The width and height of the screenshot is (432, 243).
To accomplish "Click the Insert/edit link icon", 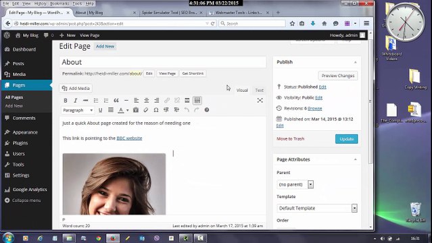I will (x=167, y=101).
